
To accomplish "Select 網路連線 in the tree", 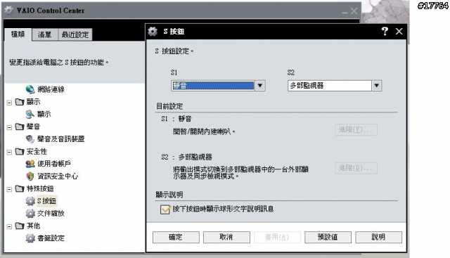I will click(51, 89).
